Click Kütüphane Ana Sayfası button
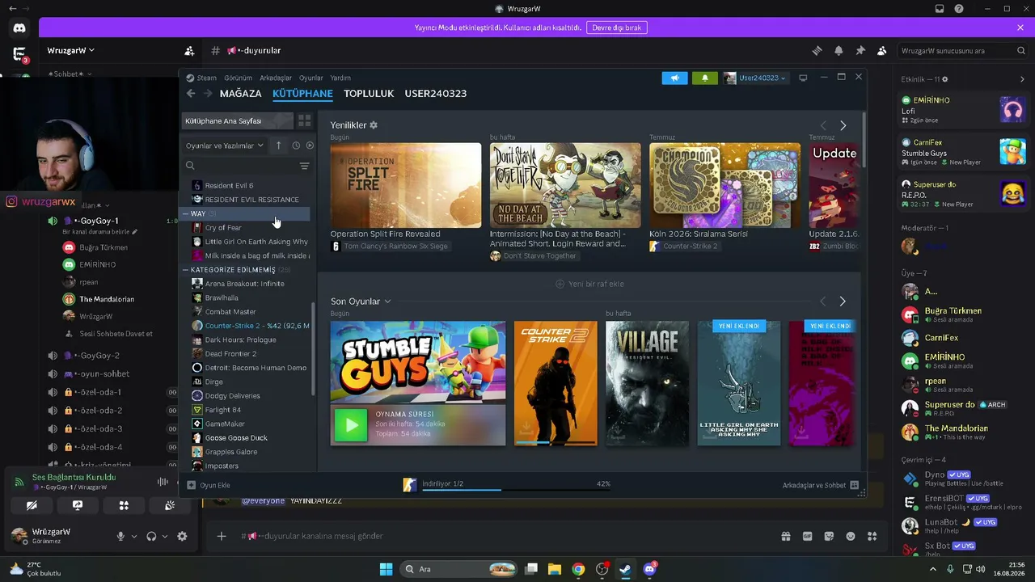This screenshot has width=1035, height=582. 236,120
